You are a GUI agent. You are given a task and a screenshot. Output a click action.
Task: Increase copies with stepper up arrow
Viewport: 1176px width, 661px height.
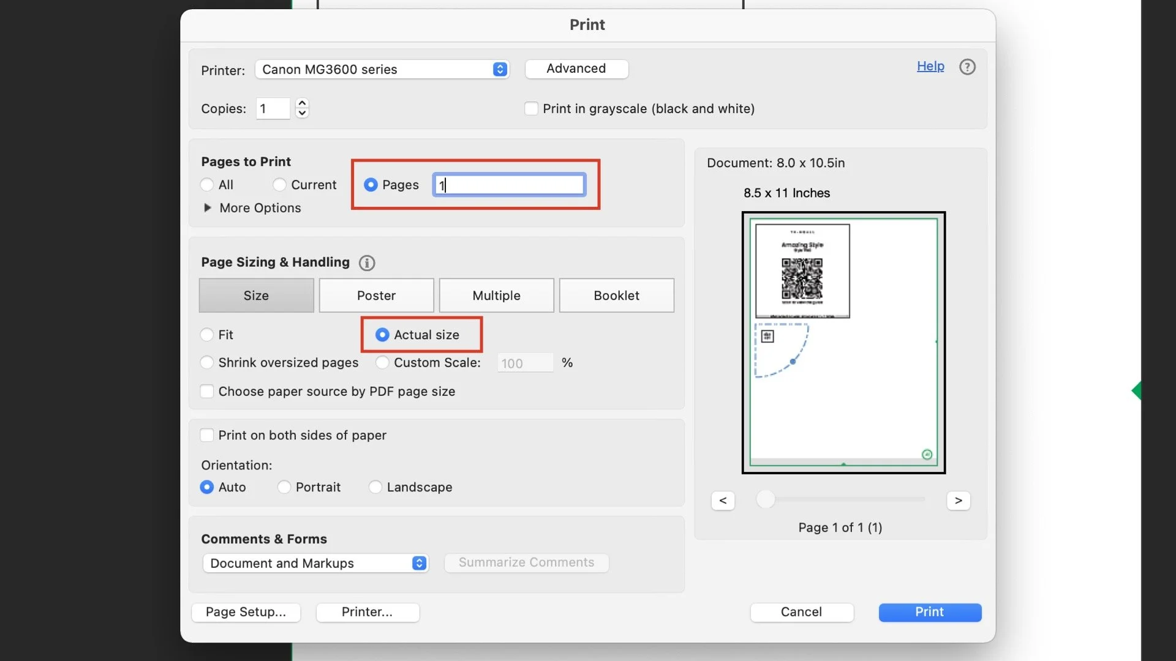pos(302,103)
